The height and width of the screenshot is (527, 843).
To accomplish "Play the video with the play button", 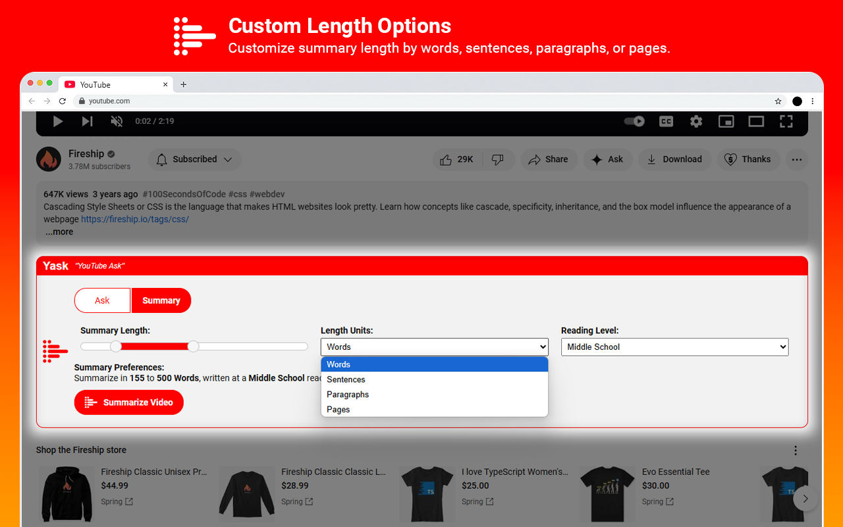I will click(58, 121).
